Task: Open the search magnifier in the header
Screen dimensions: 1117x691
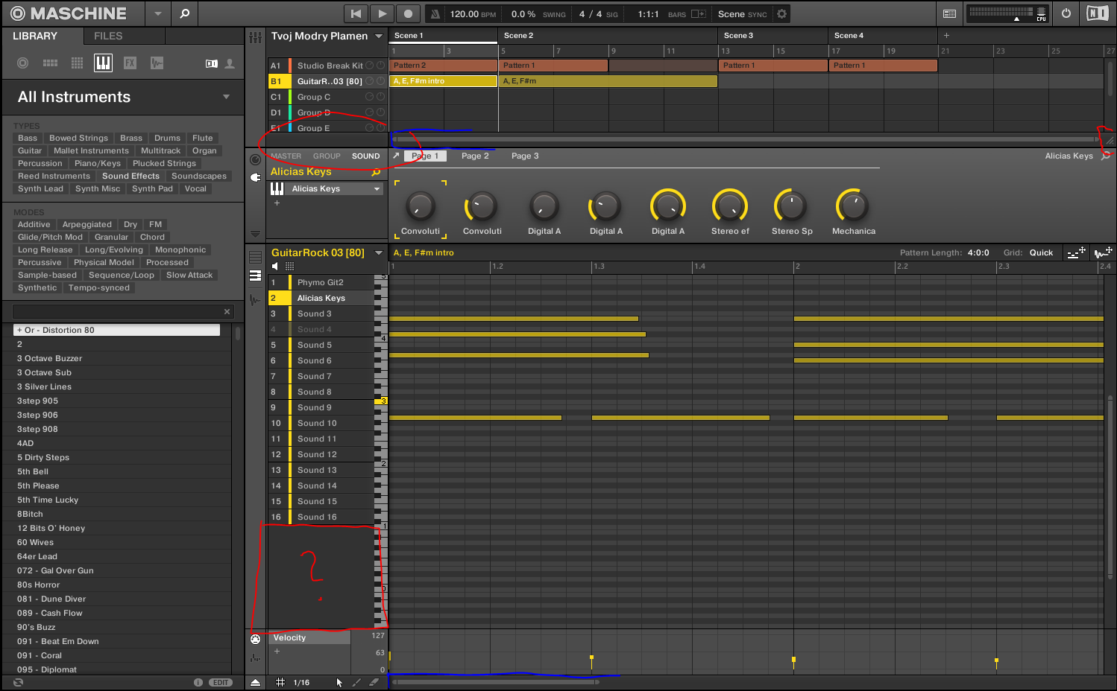Action: 185,13
